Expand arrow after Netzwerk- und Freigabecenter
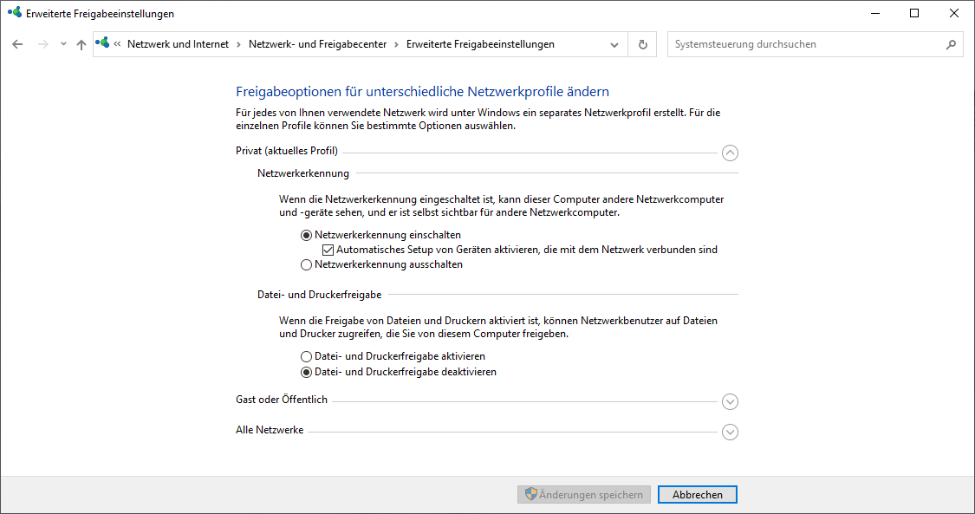 [396, 44]
